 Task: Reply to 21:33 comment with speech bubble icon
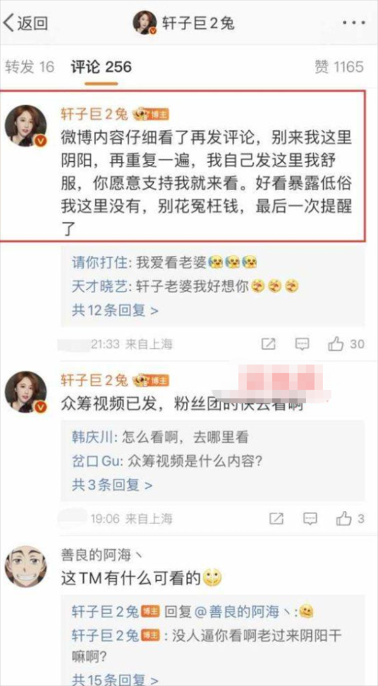302,344
